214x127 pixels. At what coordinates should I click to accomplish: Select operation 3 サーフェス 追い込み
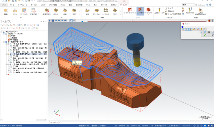(x=27, y=64)
